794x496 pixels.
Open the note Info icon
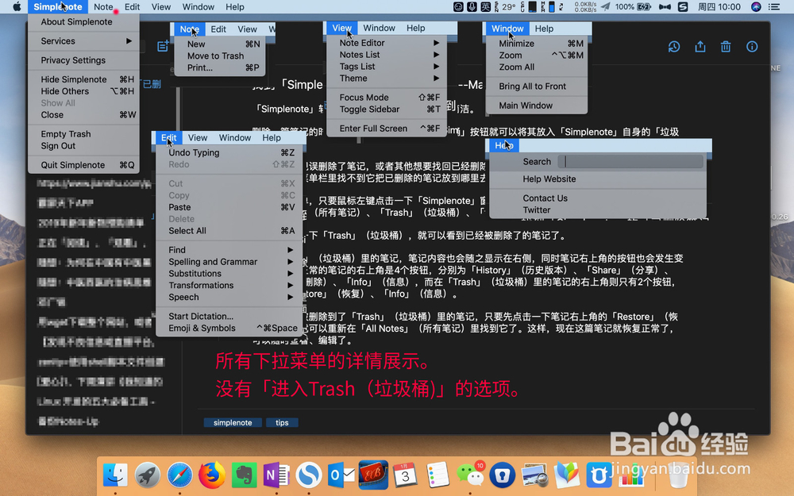(752, 47)
